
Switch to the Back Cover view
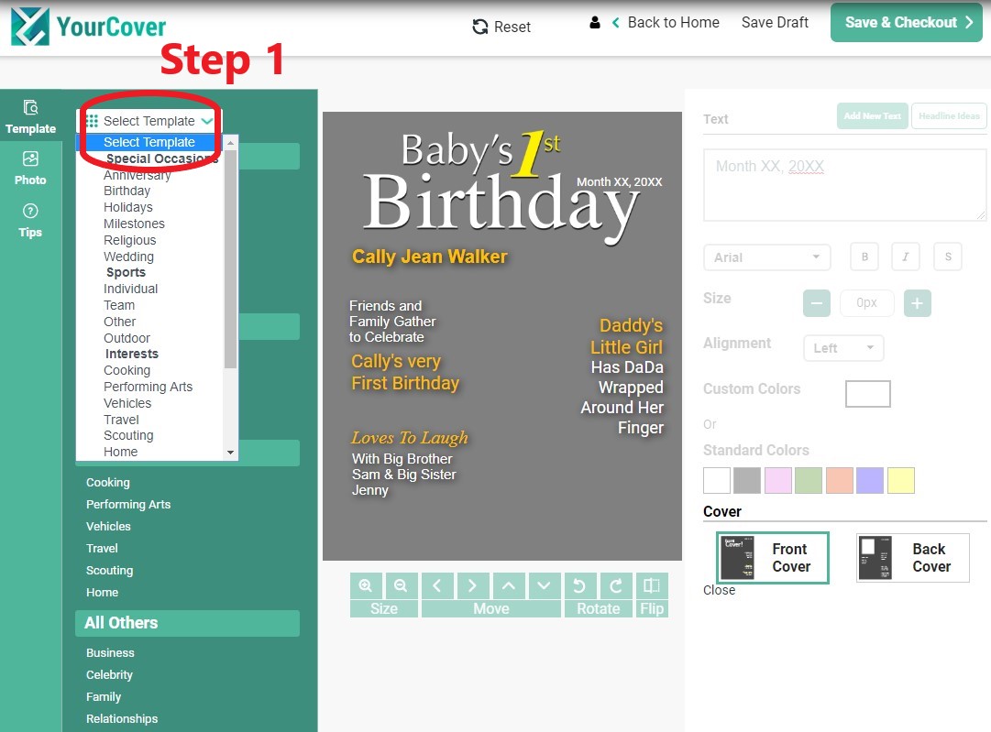(x=912, y=557)
